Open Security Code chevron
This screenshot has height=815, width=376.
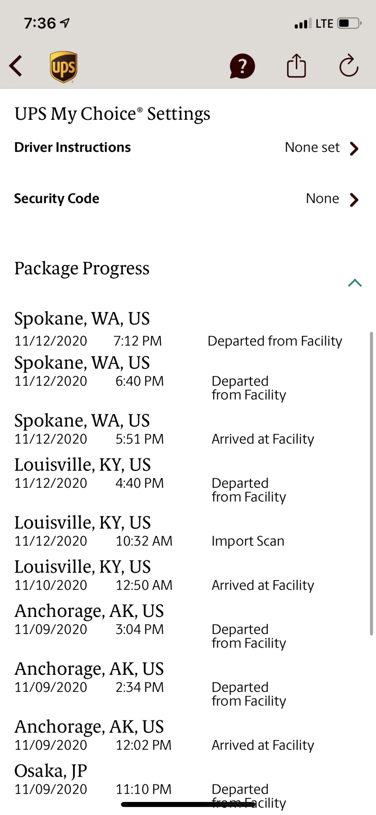click(354, 200)
